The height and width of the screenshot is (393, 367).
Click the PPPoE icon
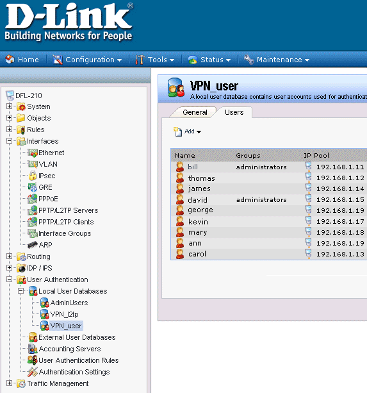pos(33,199)
